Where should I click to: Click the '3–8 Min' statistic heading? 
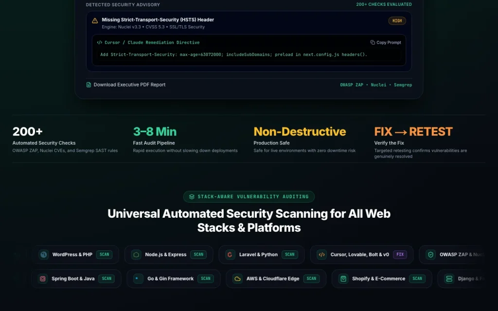[x=155, y=132]
